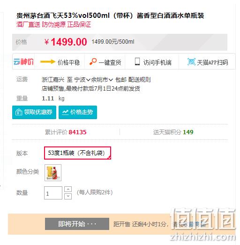This screenshot has height=245, width=240.
Task: Click the phone icon for 访问手机端
Action: coord(137,61)
